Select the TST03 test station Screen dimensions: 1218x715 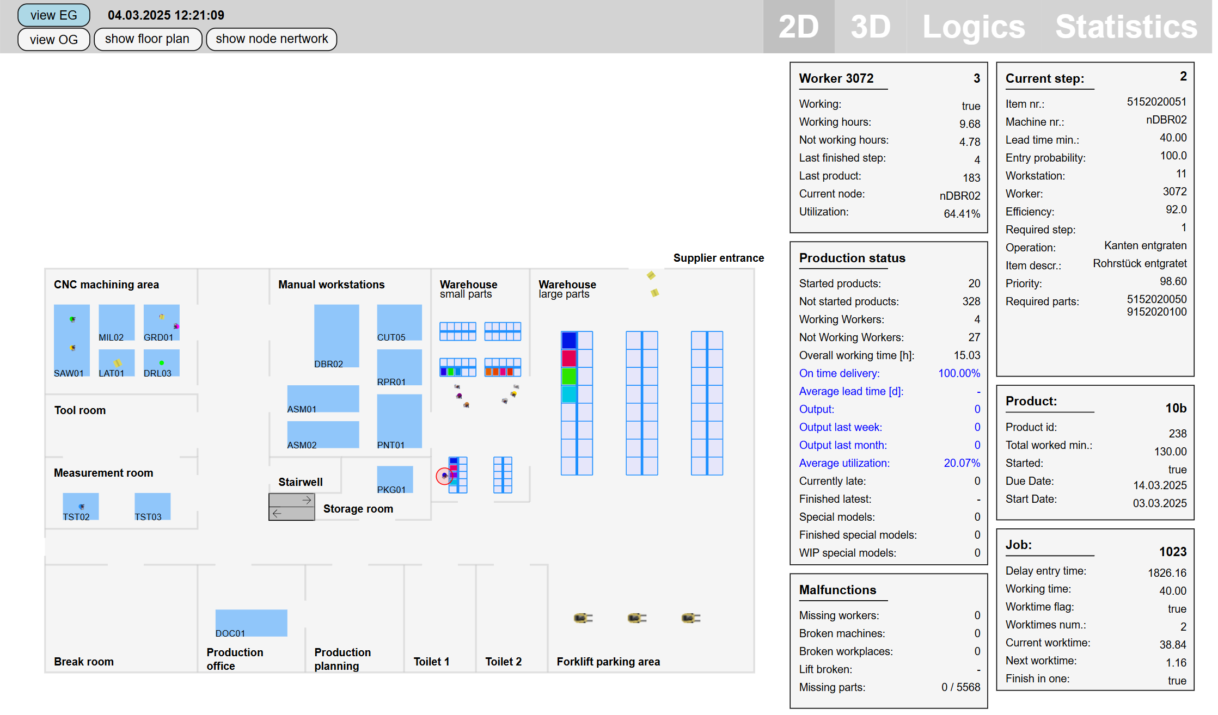[152, 507]
